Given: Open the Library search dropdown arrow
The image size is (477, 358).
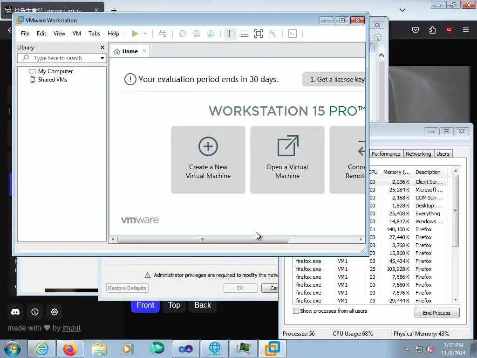Looking at the screenshot, I should pyautogui.click(x=102, y=58).
